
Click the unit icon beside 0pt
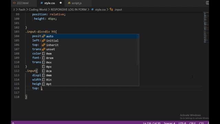click(x=44, y=84)
